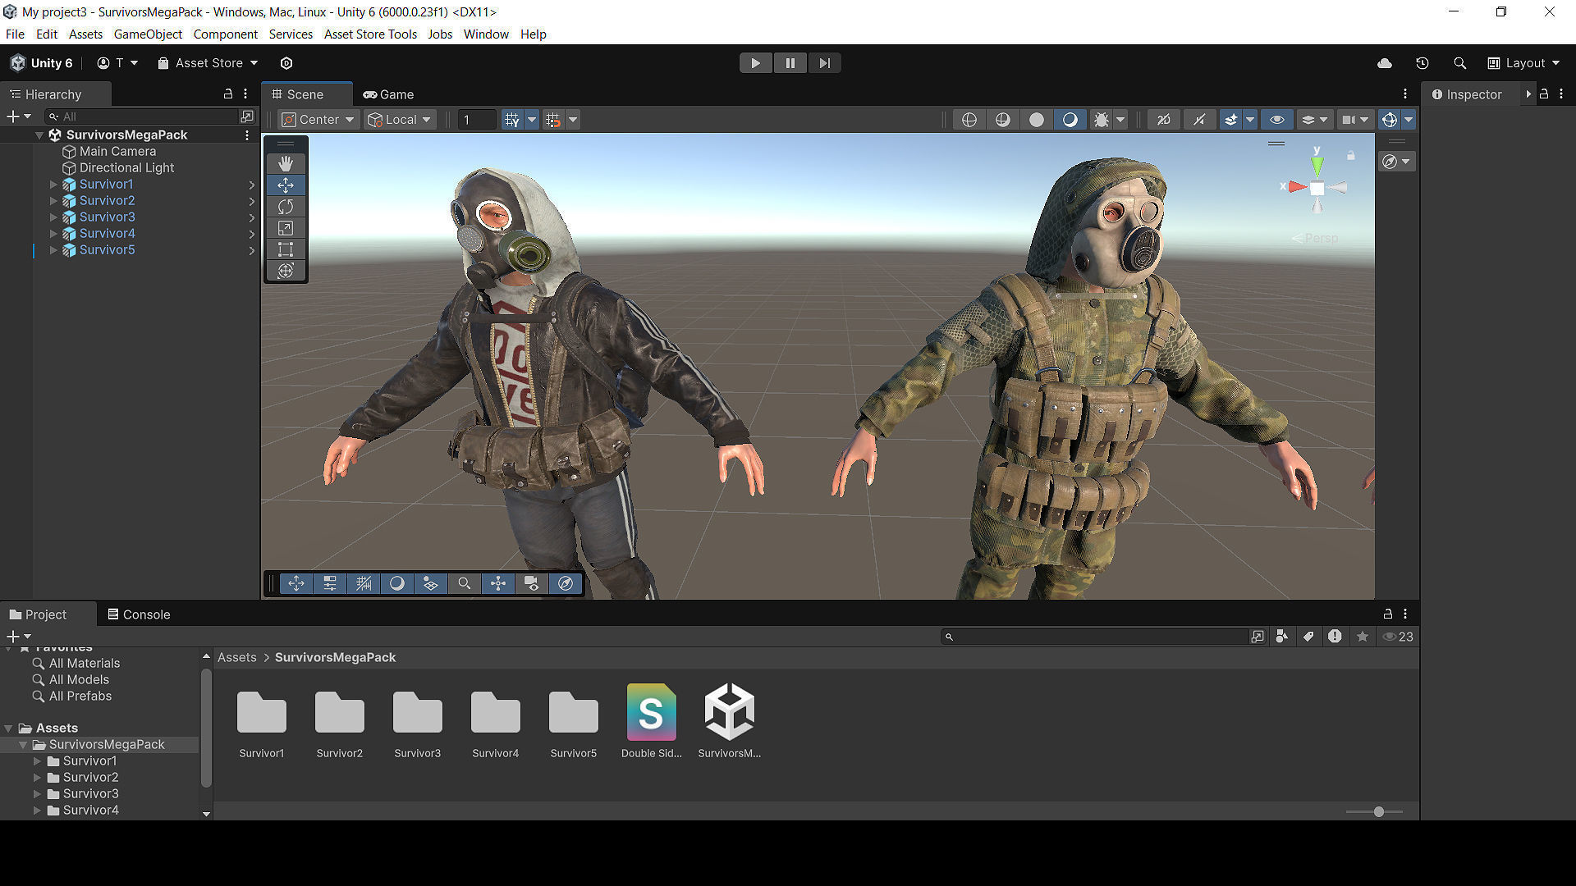Screen dimensions: 1576x886
Task: Open the Asset Store dropdown
Action: tap(208, 63)
